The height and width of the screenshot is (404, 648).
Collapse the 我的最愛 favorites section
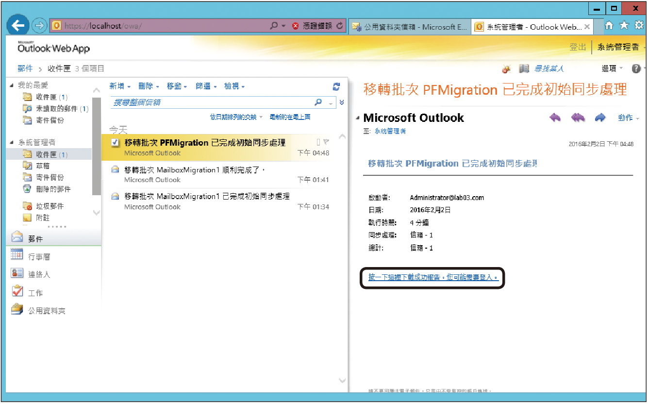click(12, 85)
